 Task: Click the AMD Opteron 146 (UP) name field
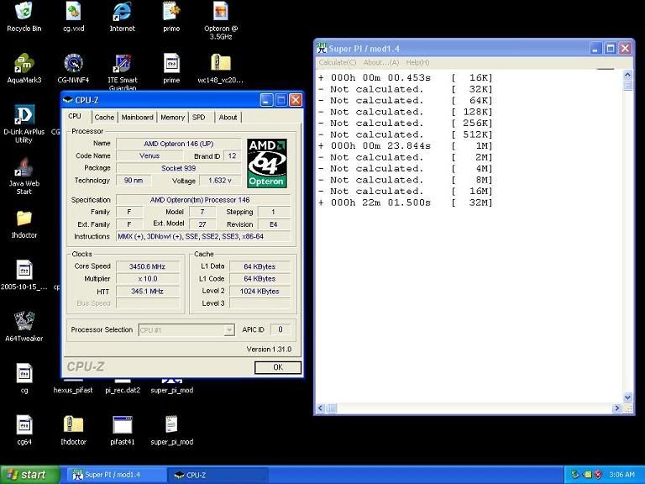pos(179,144)
